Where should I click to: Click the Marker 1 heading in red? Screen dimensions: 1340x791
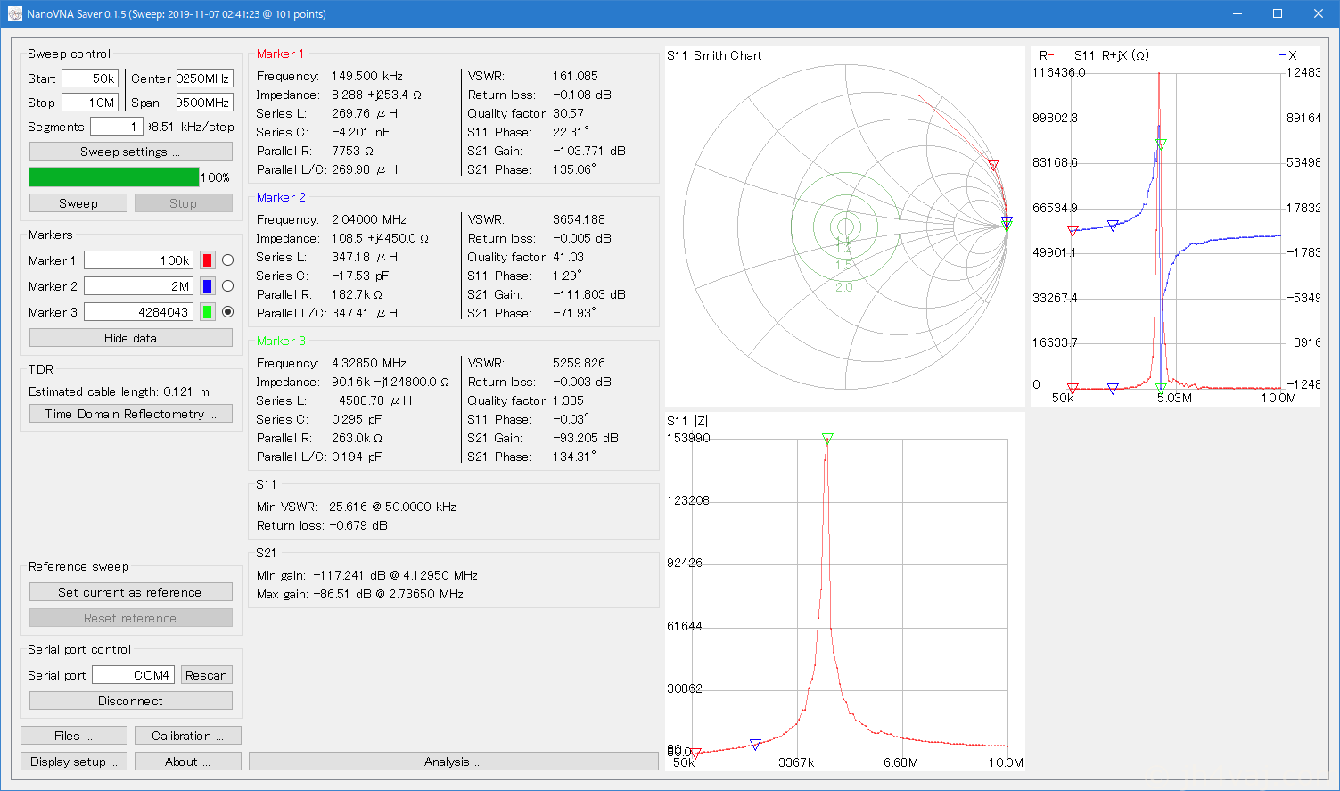coord(281,54)
